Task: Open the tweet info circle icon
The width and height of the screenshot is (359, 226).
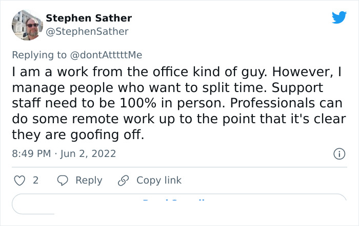Action: pos(338,153)
